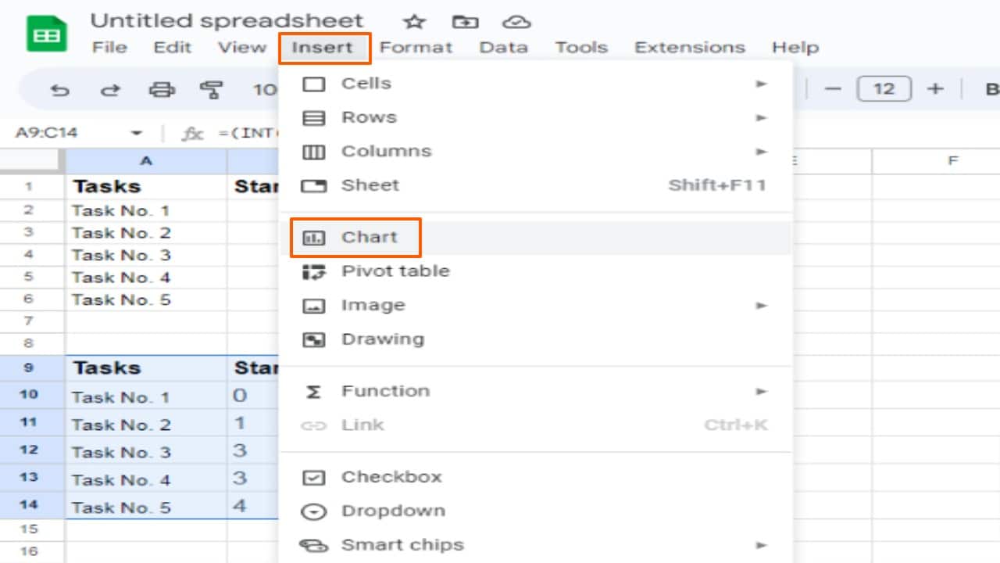This screenshot has width=1000, height=563.
Task: Insert a Drawing from the menu
Action: point(382,339)
